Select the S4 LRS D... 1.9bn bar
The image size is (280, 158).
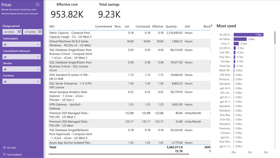click(x=249, y=35)
